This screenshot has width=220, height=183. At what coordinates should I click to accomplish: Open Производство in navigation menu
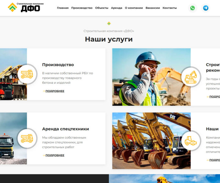pyautogui.click(x=82, y=8)
